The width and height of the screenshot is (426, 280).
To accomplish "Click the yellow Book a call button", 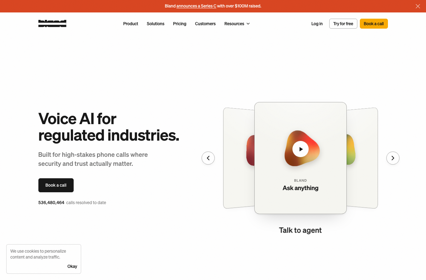I will click(x=374, y=24).
